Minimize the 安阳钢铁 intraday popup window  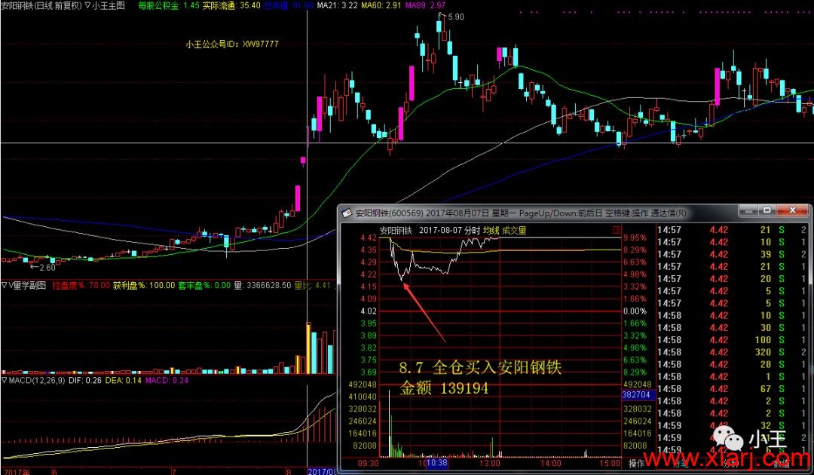pyautogui.click(x=748, y=211)
